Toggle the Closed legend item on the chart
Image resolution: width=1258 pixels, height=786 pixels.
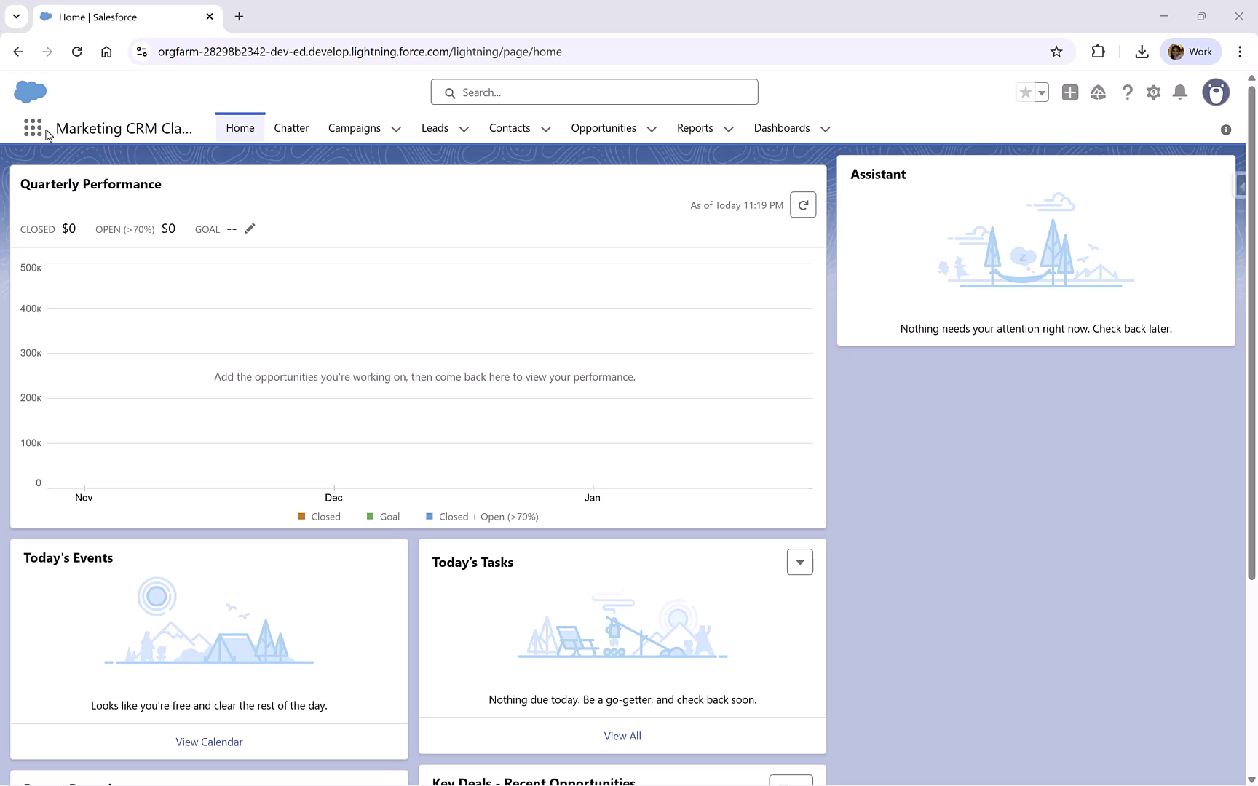pos(319,516)
